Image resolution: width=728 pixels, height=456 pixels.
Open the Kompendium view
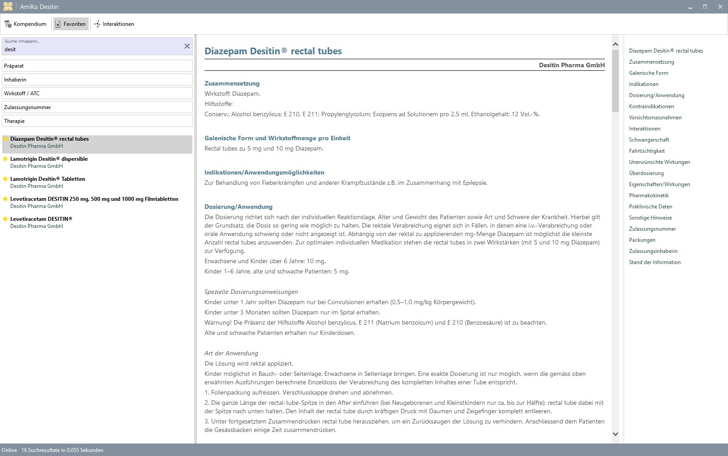point(25,24)
